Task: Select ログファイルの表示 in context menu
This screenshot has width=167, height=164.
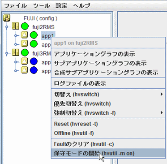Action: point(108,83)
